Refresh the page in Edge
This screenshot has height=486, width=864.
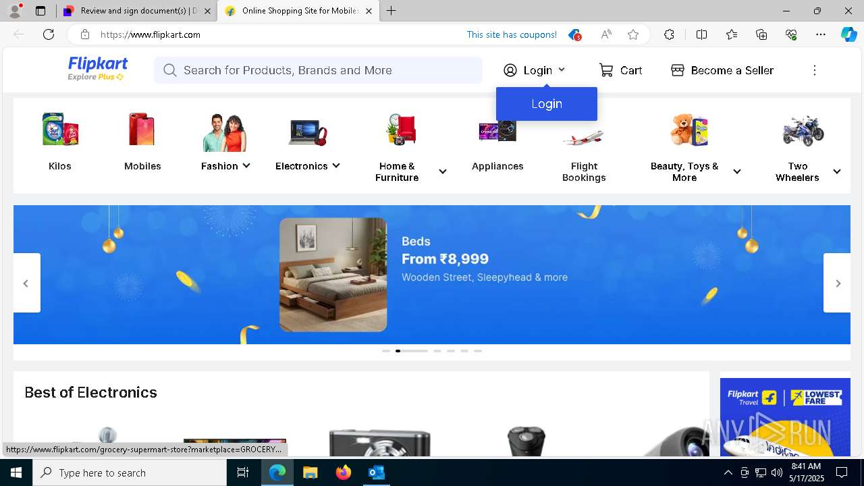point(49,34)
